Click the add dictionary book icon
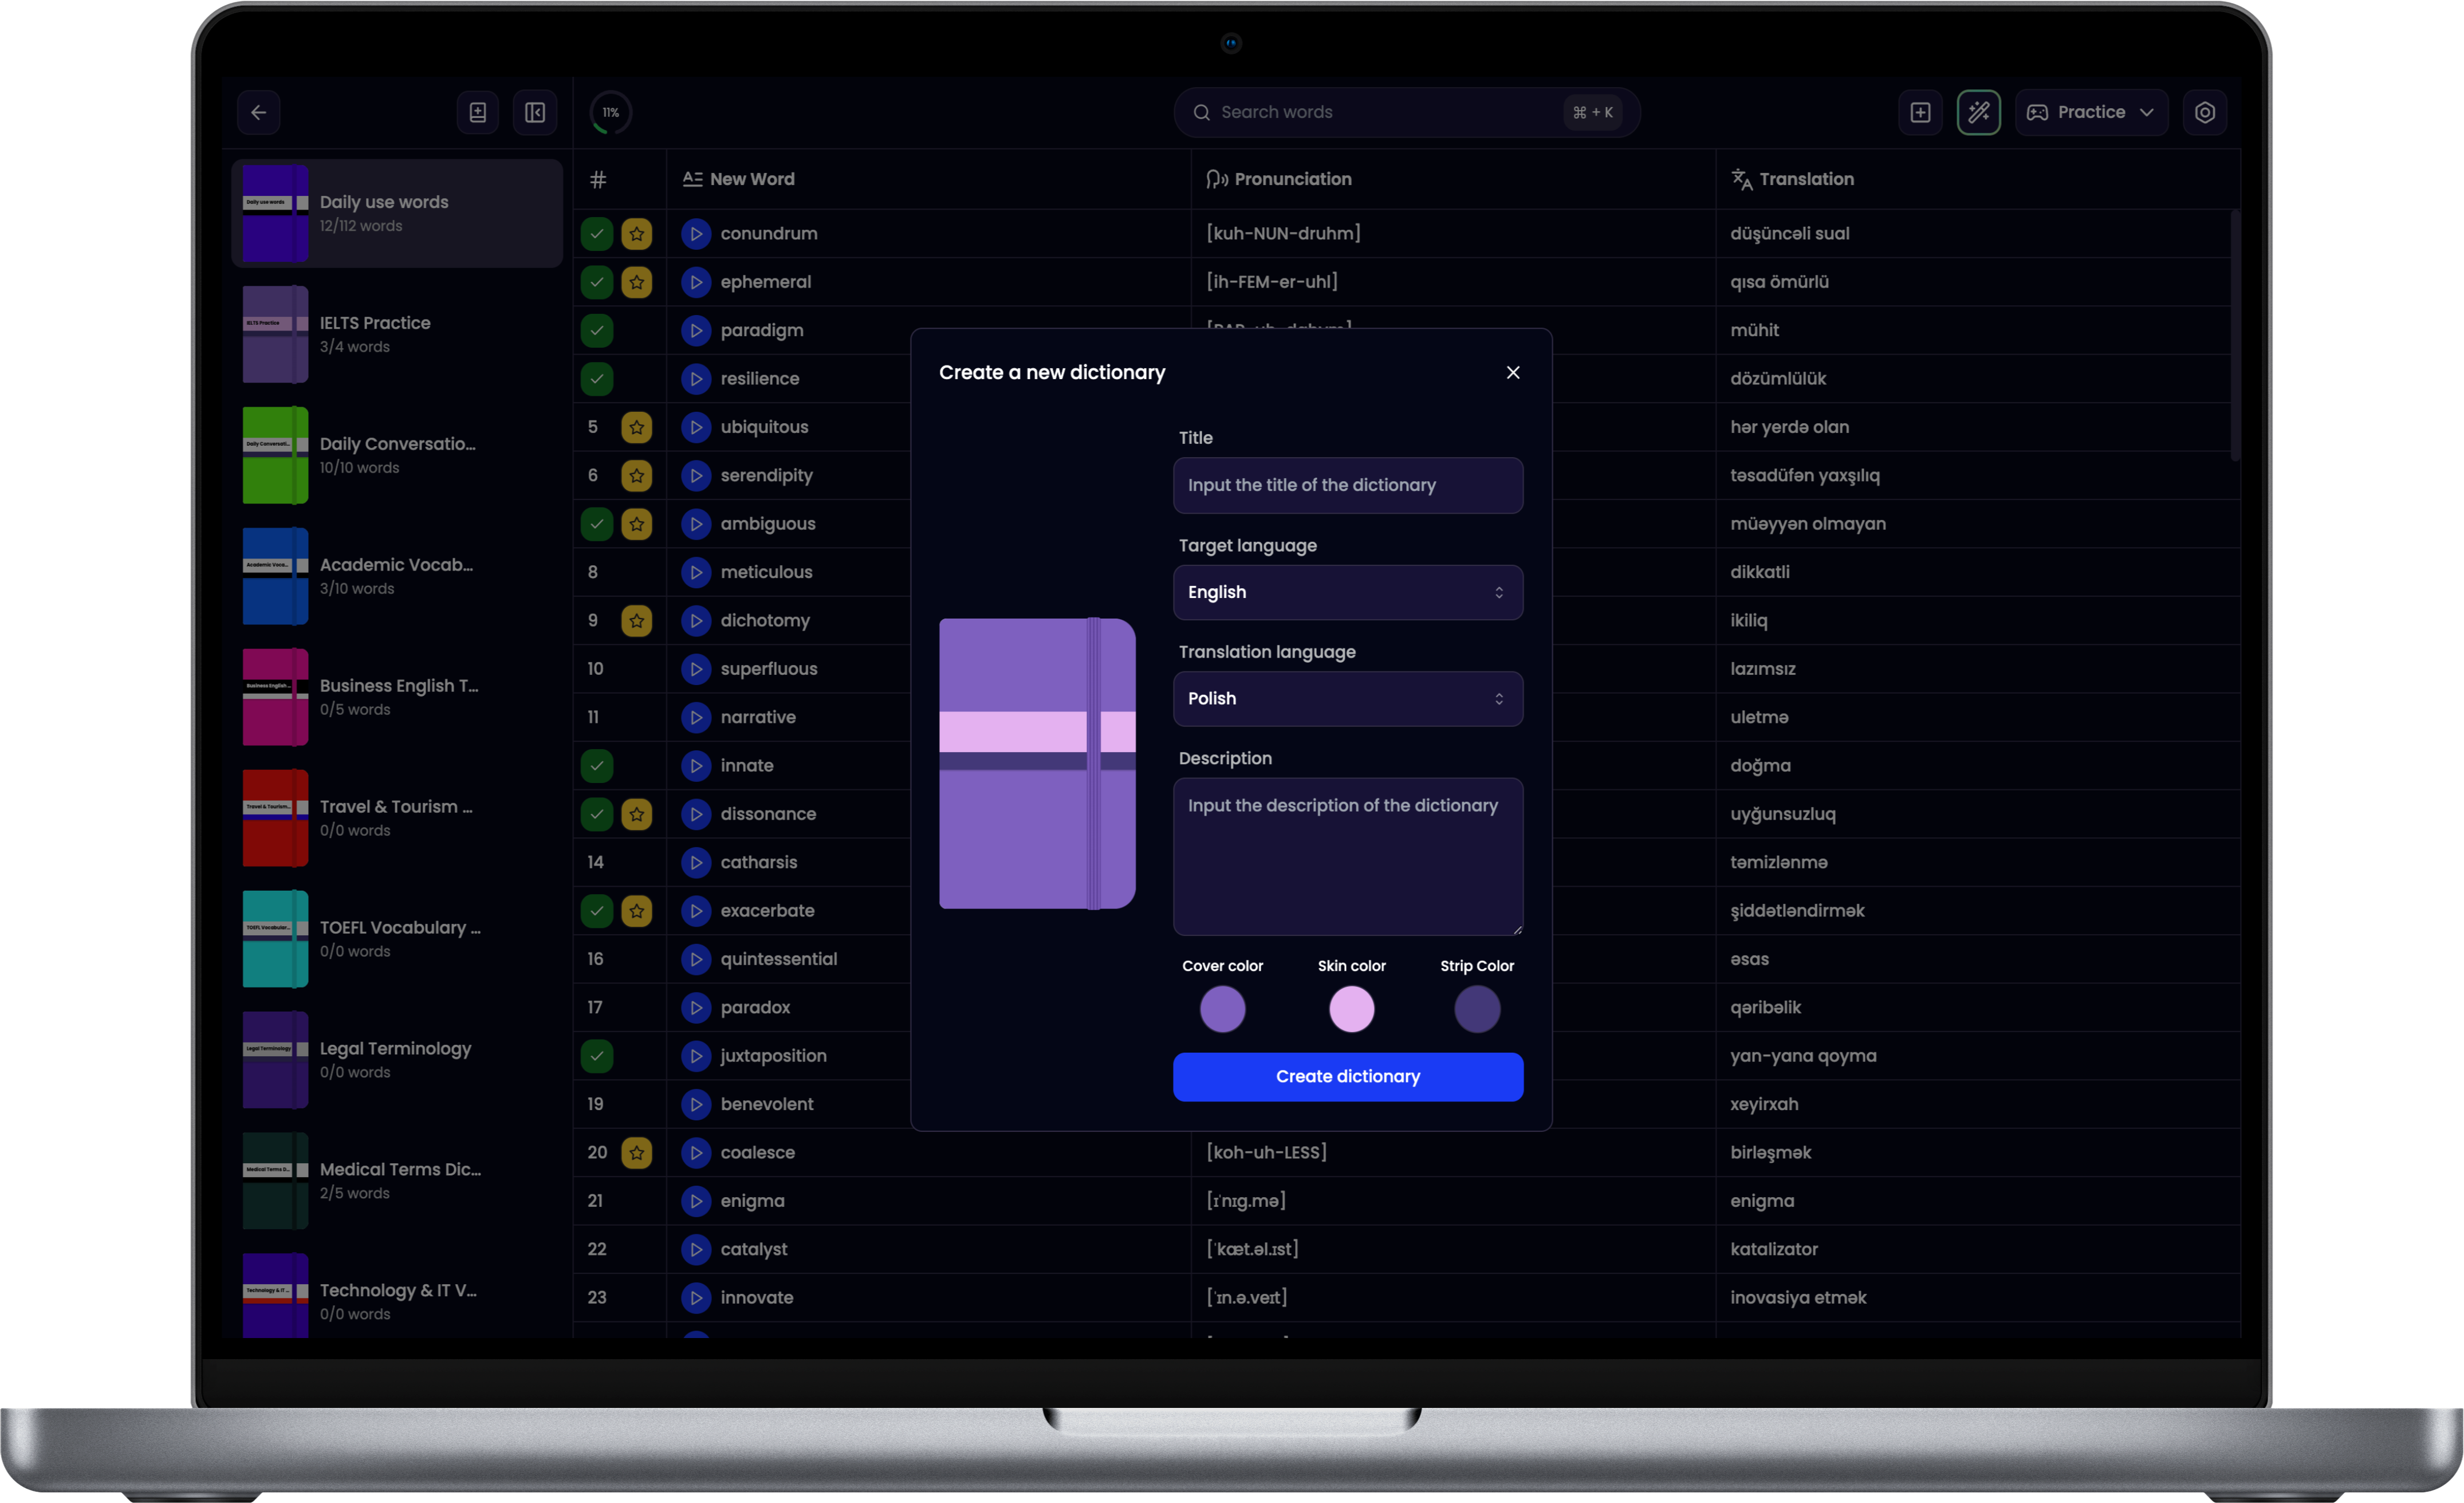 tap(478, 112)
